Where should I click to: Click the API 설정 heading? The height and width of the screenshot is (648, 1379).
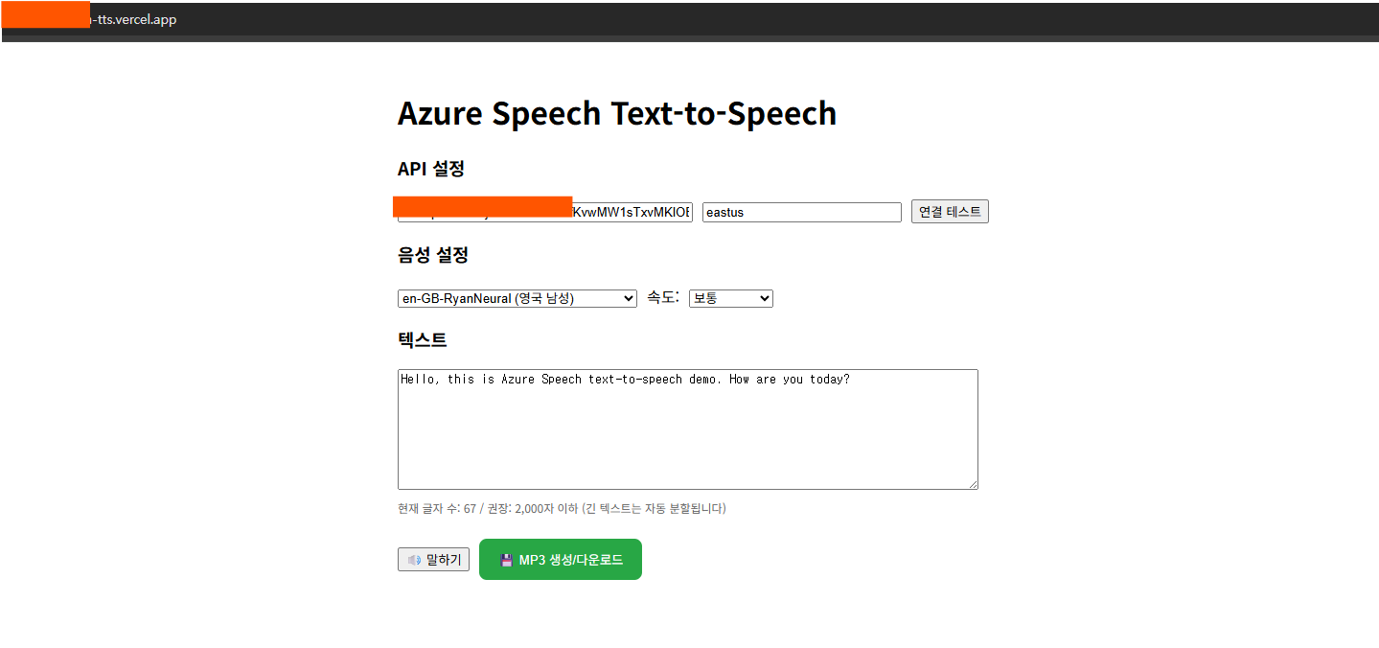pos(431,169)
